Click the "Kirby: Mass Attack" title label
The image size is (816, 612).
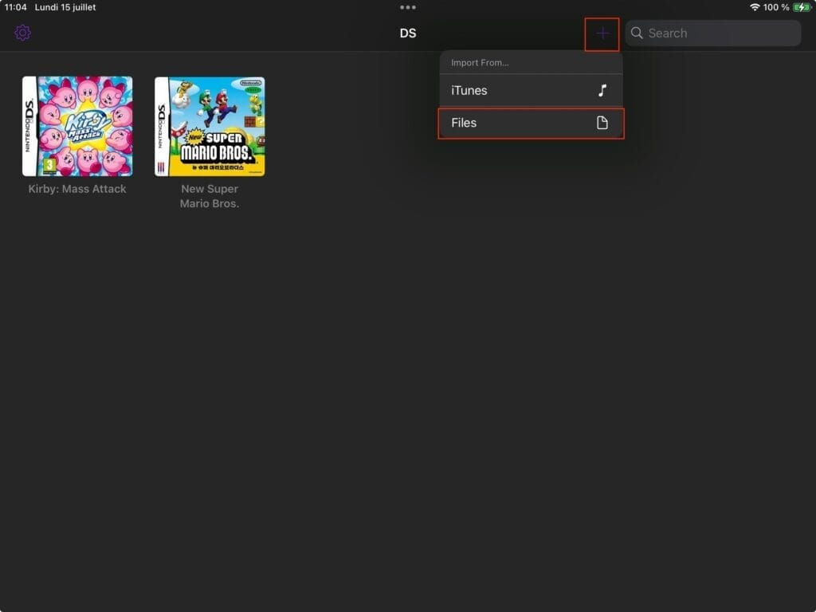[x=77, y=189]
